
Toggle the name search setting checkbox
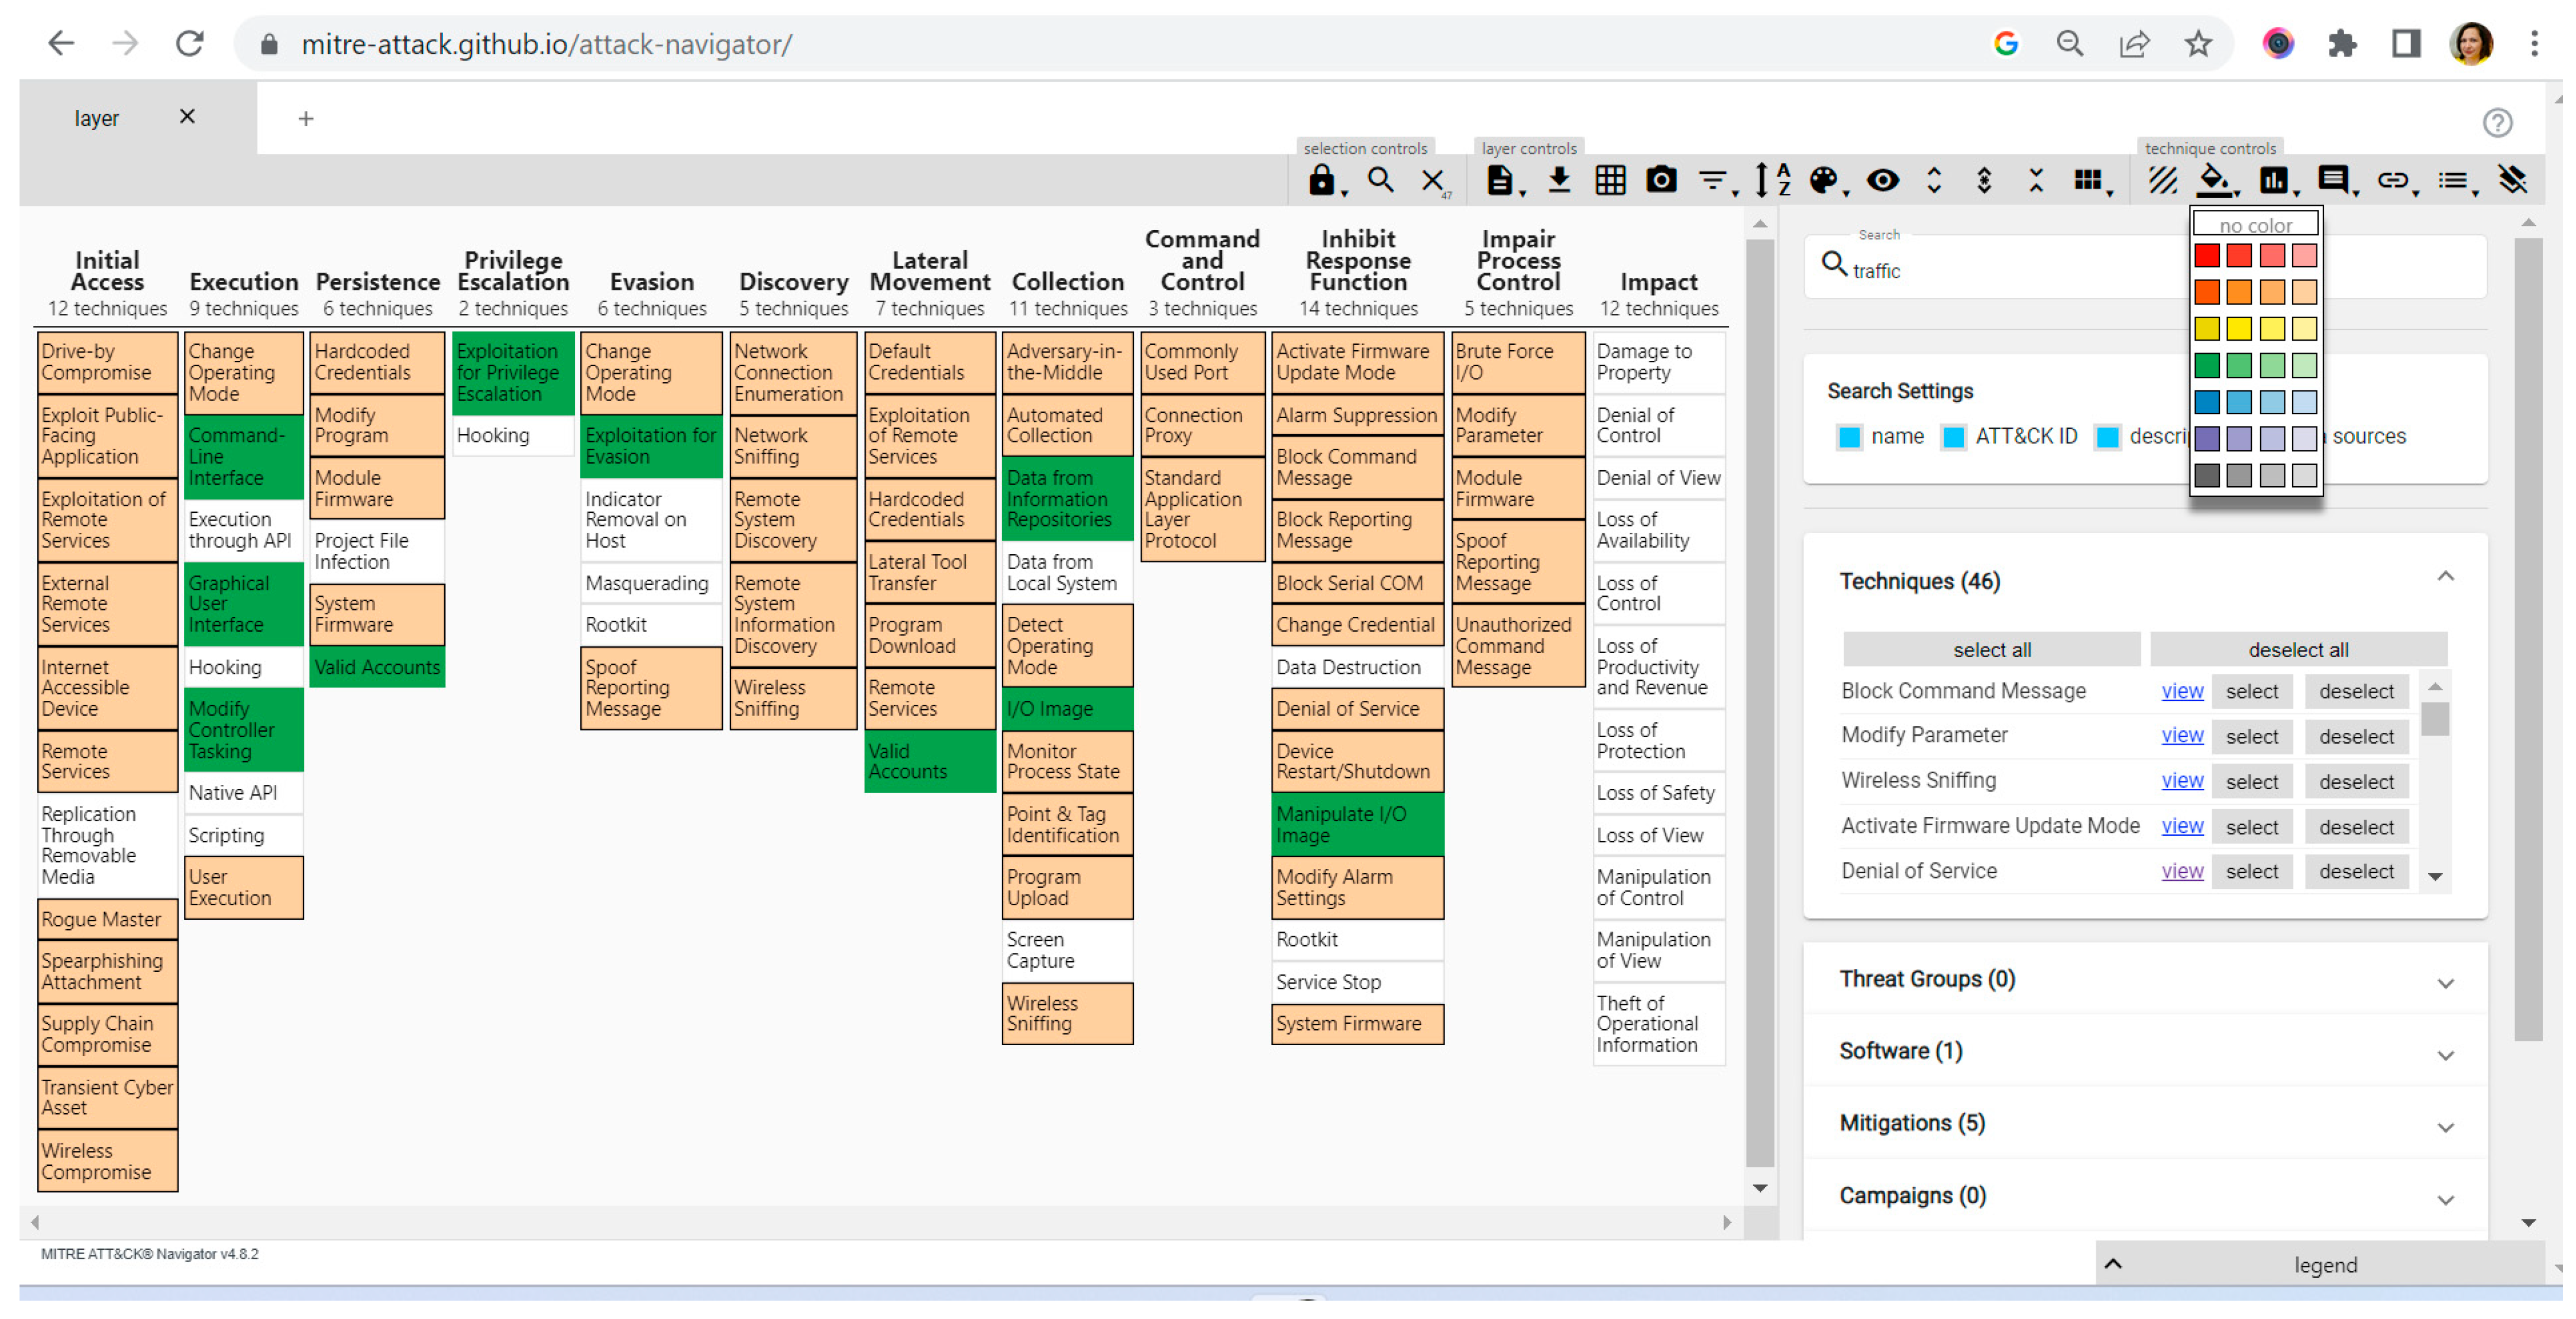(x=1849, y=437)
